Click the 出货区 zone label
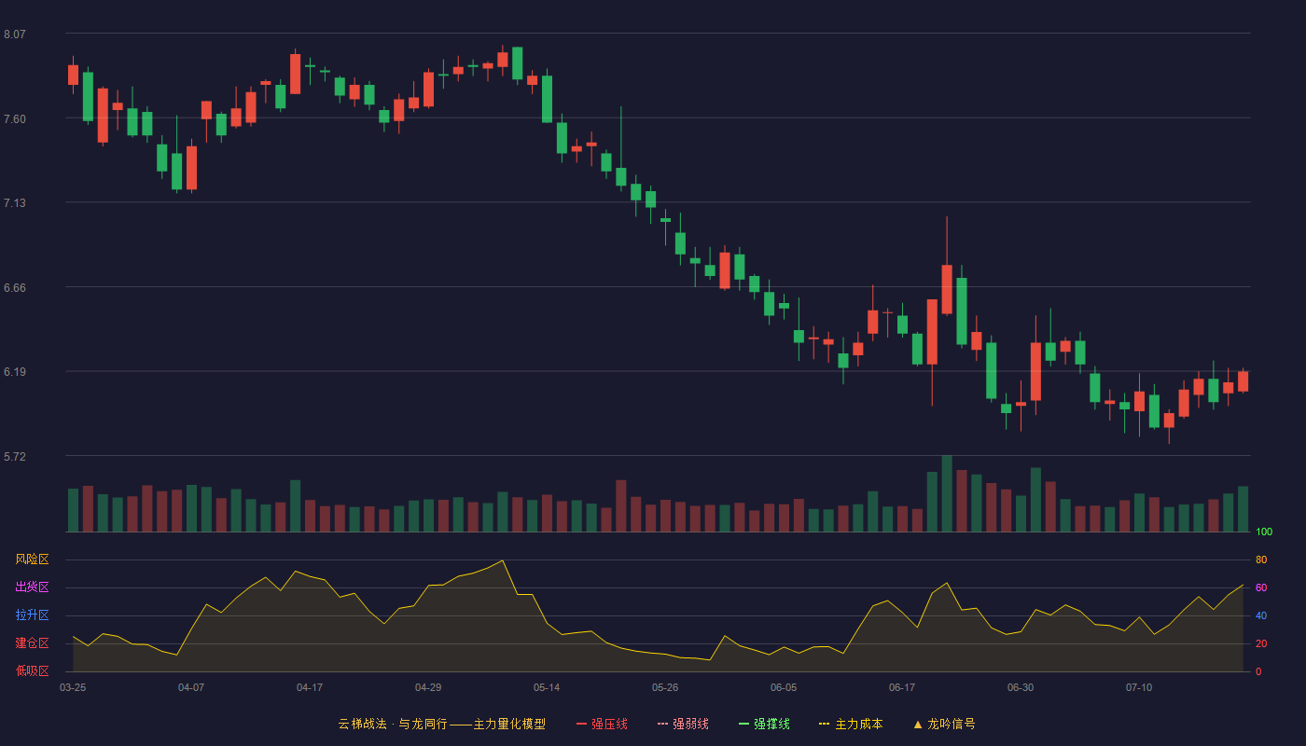 (32, 587)
